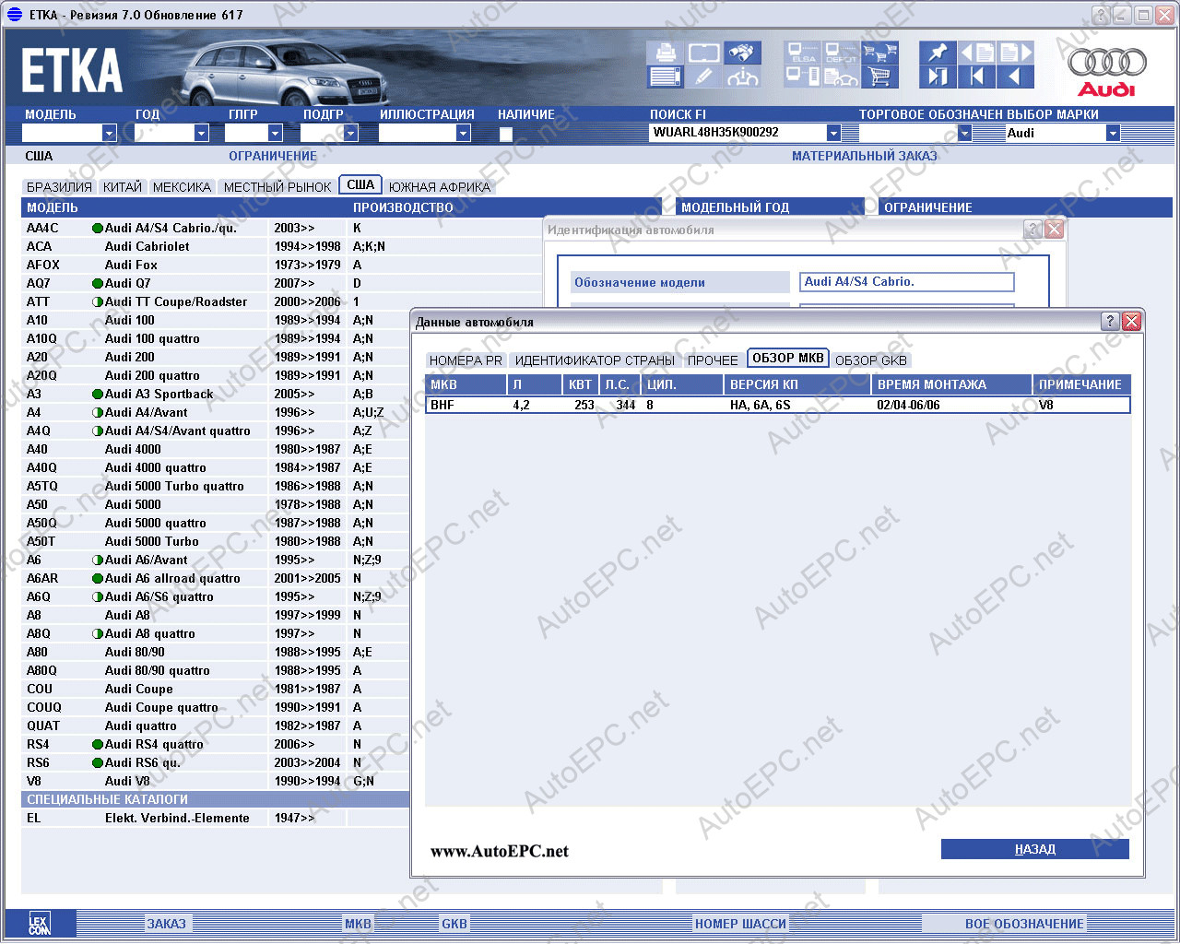Image resolution: width=1180 pixels, height=944 pixels.
Task: Click help question mark in Идентификация автомобиля window
Action: (x=1032, y=230)
